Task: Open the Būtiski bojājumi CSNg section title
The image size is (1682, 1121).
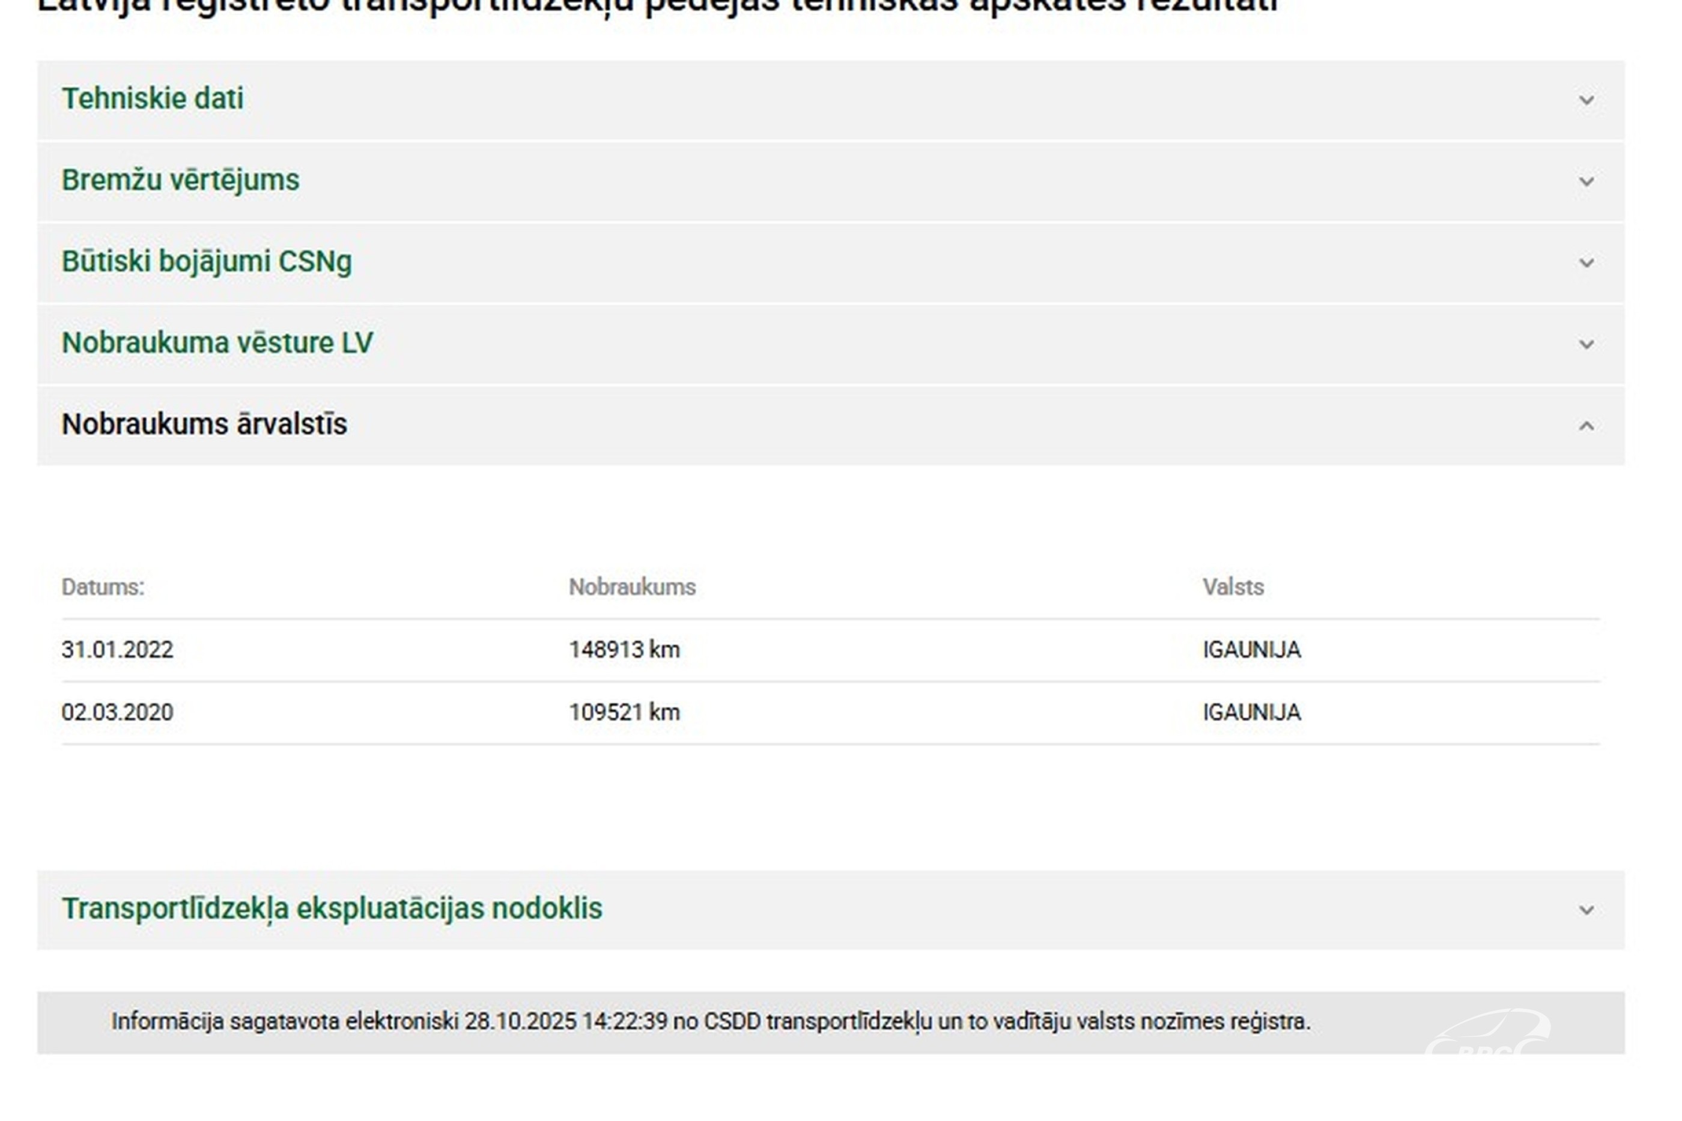Action: pyautogui.click(x=207, y=262)
